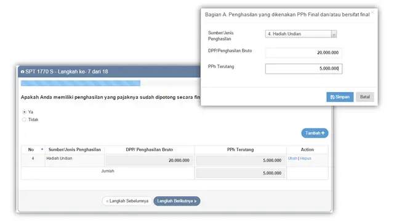The width and height of the screenshot is (394, 221).
Task: Open the Sumber/Jenis Penghasilan dropdown
Action: tap(301, 34)
